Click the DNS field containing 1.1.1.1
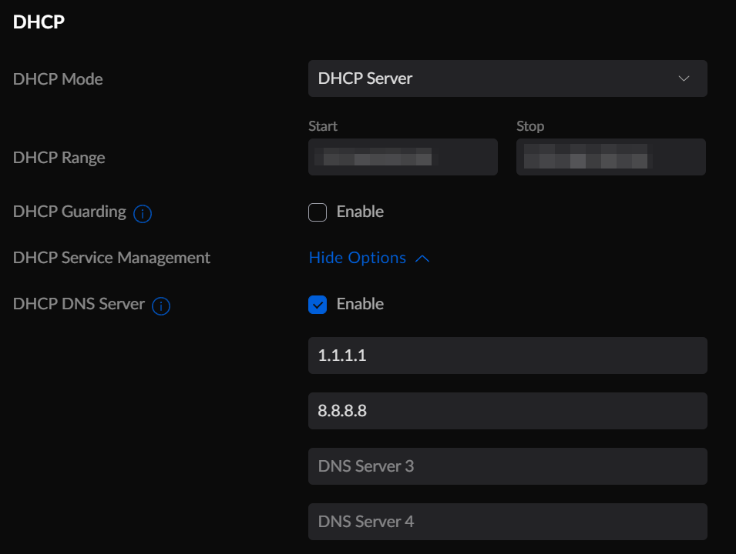Viewport: 736px width, 554px height. coord(507,355)
